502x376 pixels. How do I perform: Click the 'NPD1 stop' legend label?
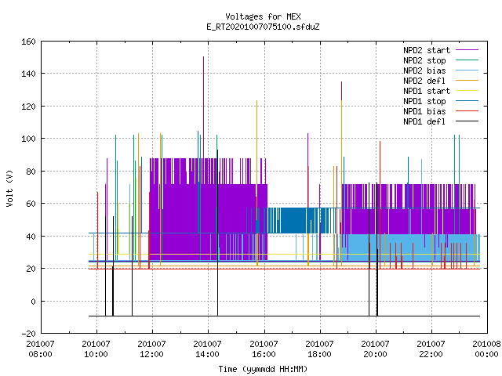coord(424,101)
